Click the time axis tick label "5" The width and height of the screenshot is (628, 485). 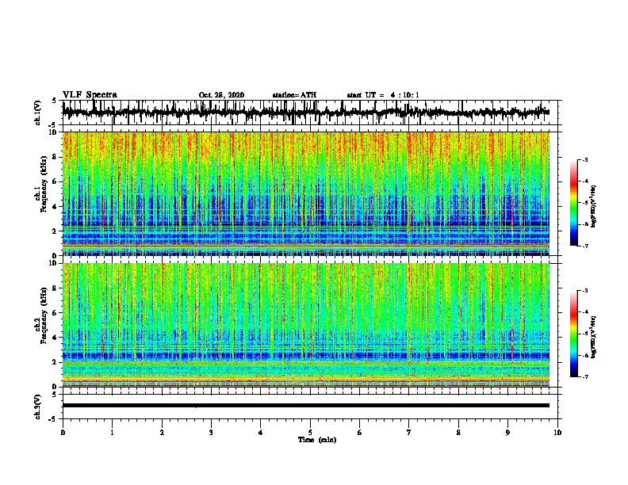point(310,433)
